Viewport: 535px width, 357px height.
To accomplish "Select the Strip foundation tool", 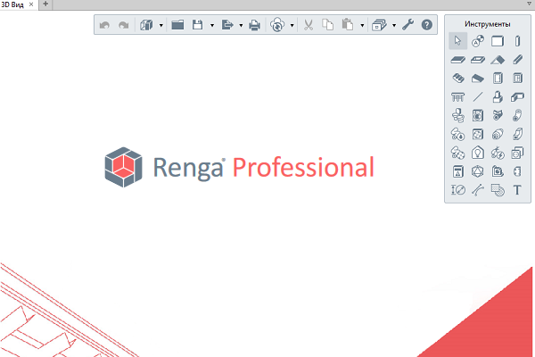I will [517, 97].
